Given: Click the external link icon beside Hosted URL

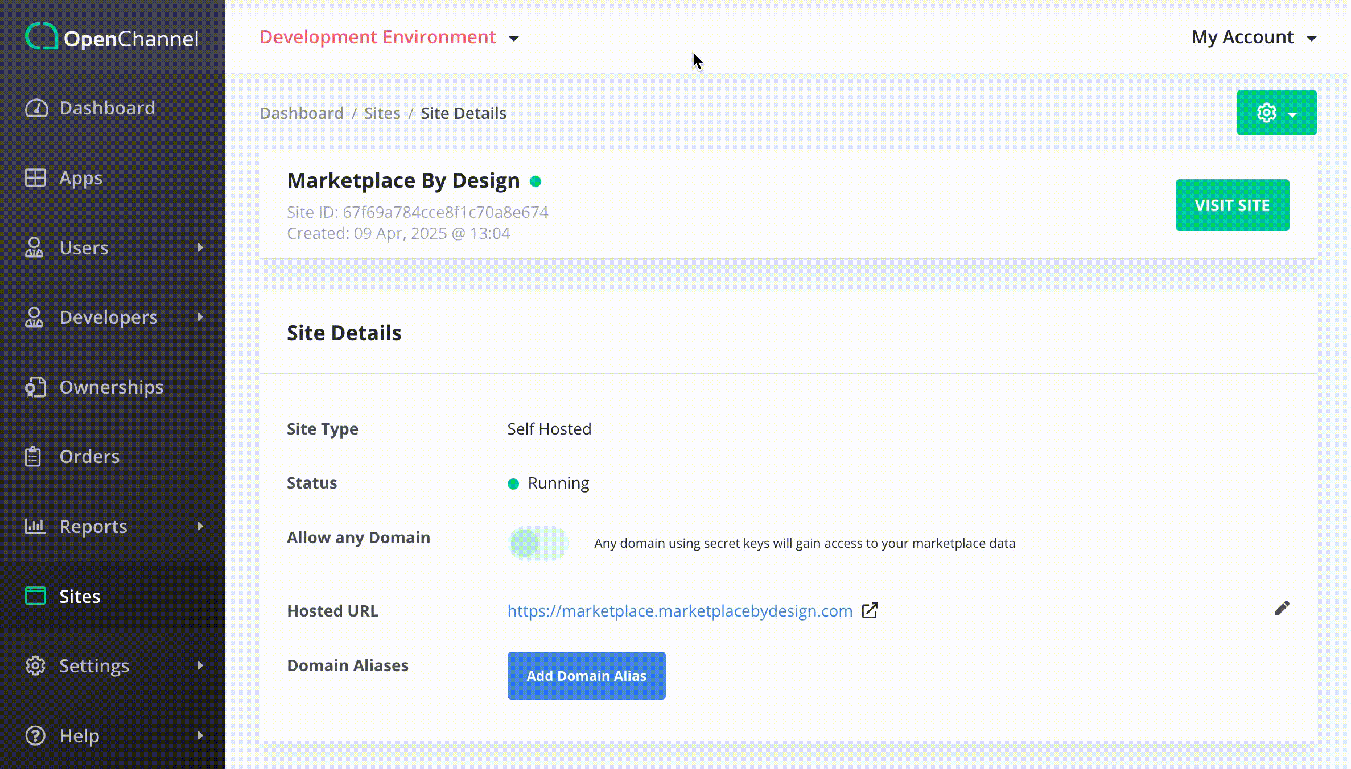Looking at the screenshot, I should 870,611.
